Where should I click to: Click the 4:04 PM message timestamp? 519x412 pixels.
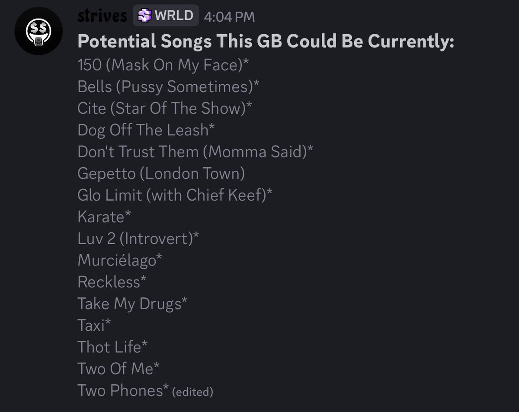[x=229, y=17]
